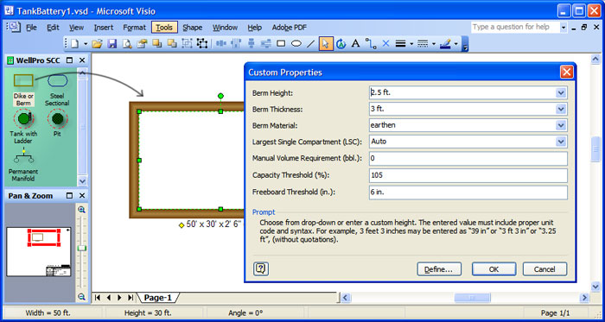This screenshot has height=322, width=605.
Task: Open the Adobe PDF menu
Action: pyautogui.click(x=290, y=28)
